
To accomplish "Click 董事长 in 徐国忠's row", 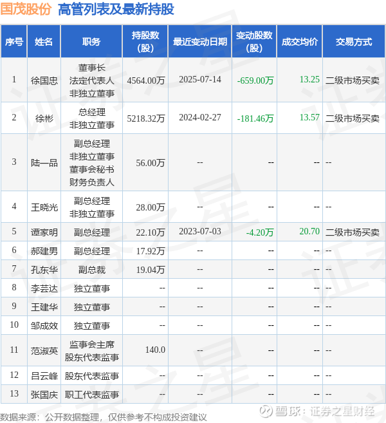I will [x=91, y=68].
